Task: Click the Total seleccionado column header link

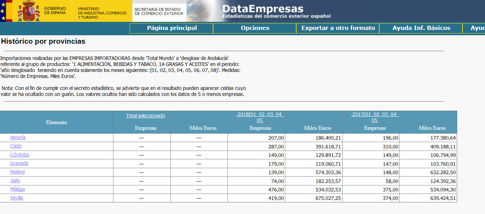Action: 145,116
